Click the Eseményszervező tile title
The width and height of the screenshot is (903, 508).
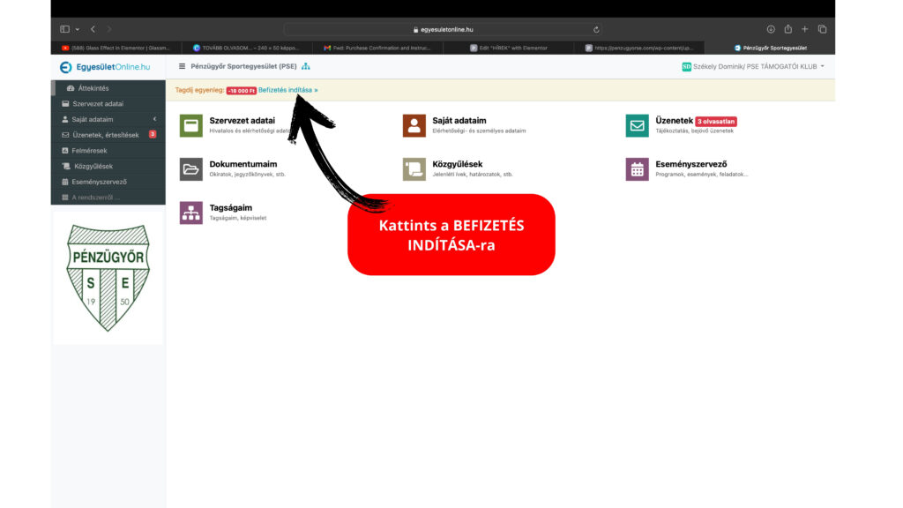tap(691, 164)
